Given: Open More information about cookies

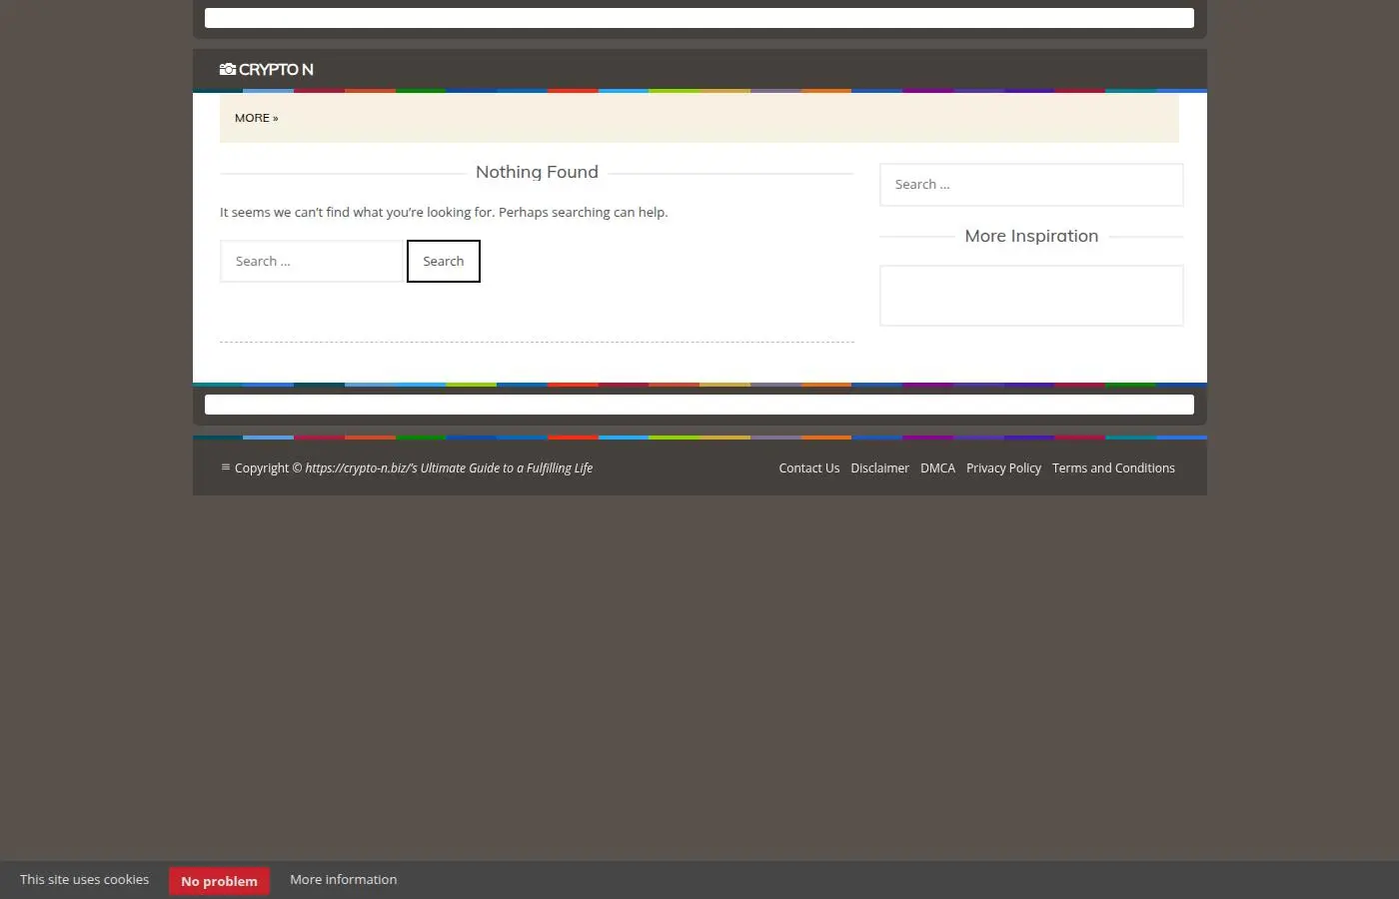Looking at the screenshot, I should click(x=344, y=879).
